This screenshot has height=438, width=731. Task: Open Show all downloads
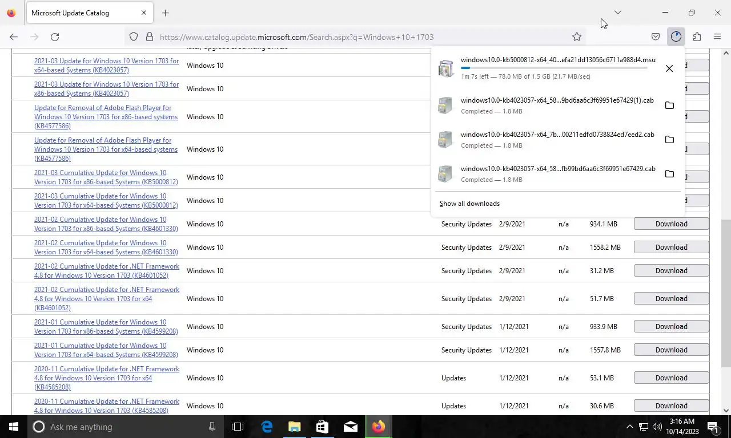tap(469, 204)
